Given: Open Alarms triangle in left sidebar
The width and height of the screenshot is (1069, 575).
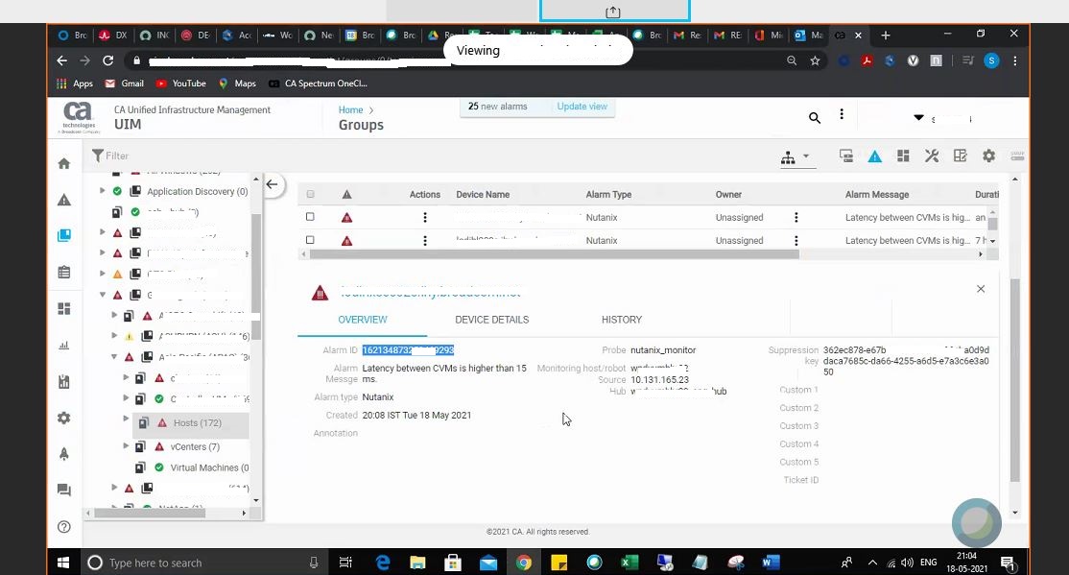Looking at the screenshot, I should click(x=64, y=200).
